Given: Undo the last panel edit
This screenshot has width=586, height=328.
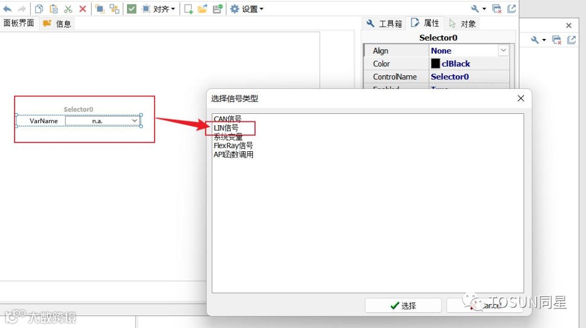Looking at the screenshot, I should [7, 9].
